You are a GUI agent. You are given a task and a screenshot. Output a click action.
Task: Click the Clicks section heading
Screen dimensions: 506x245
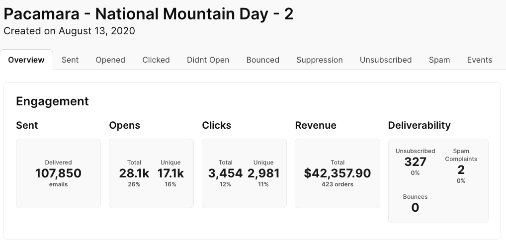click(x=217, y=125)
